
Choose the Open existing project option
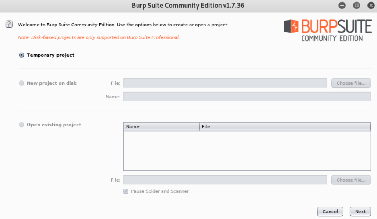(x=21, y=125)
